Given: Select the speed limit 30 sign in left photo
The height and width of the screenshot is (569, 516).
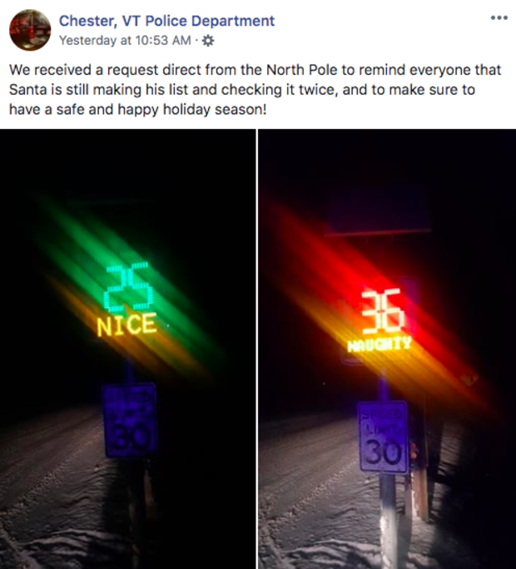Looking at the screenshot, I should (x=130, y=420).
